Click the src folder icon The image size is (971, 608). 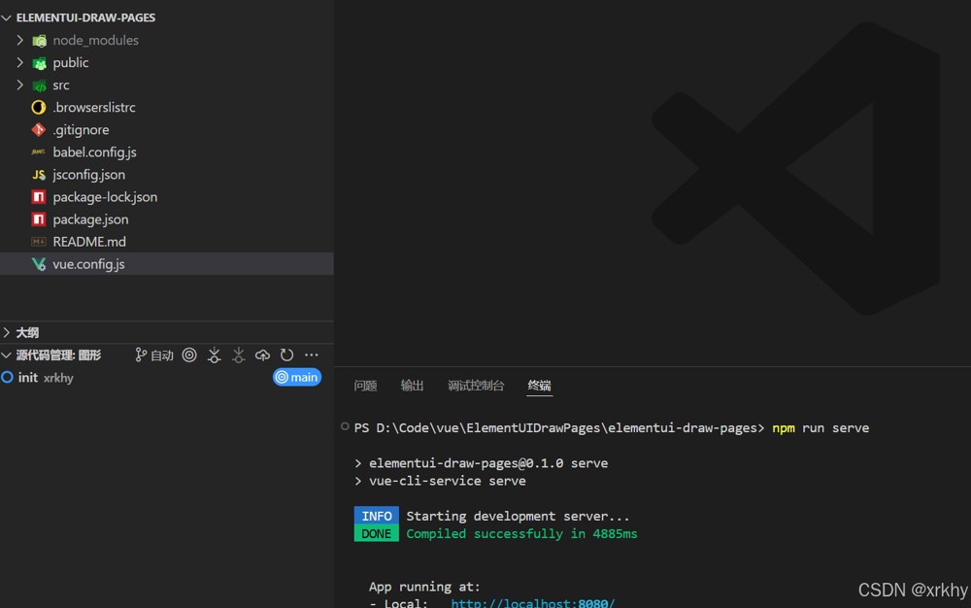(x=39, y=85)
